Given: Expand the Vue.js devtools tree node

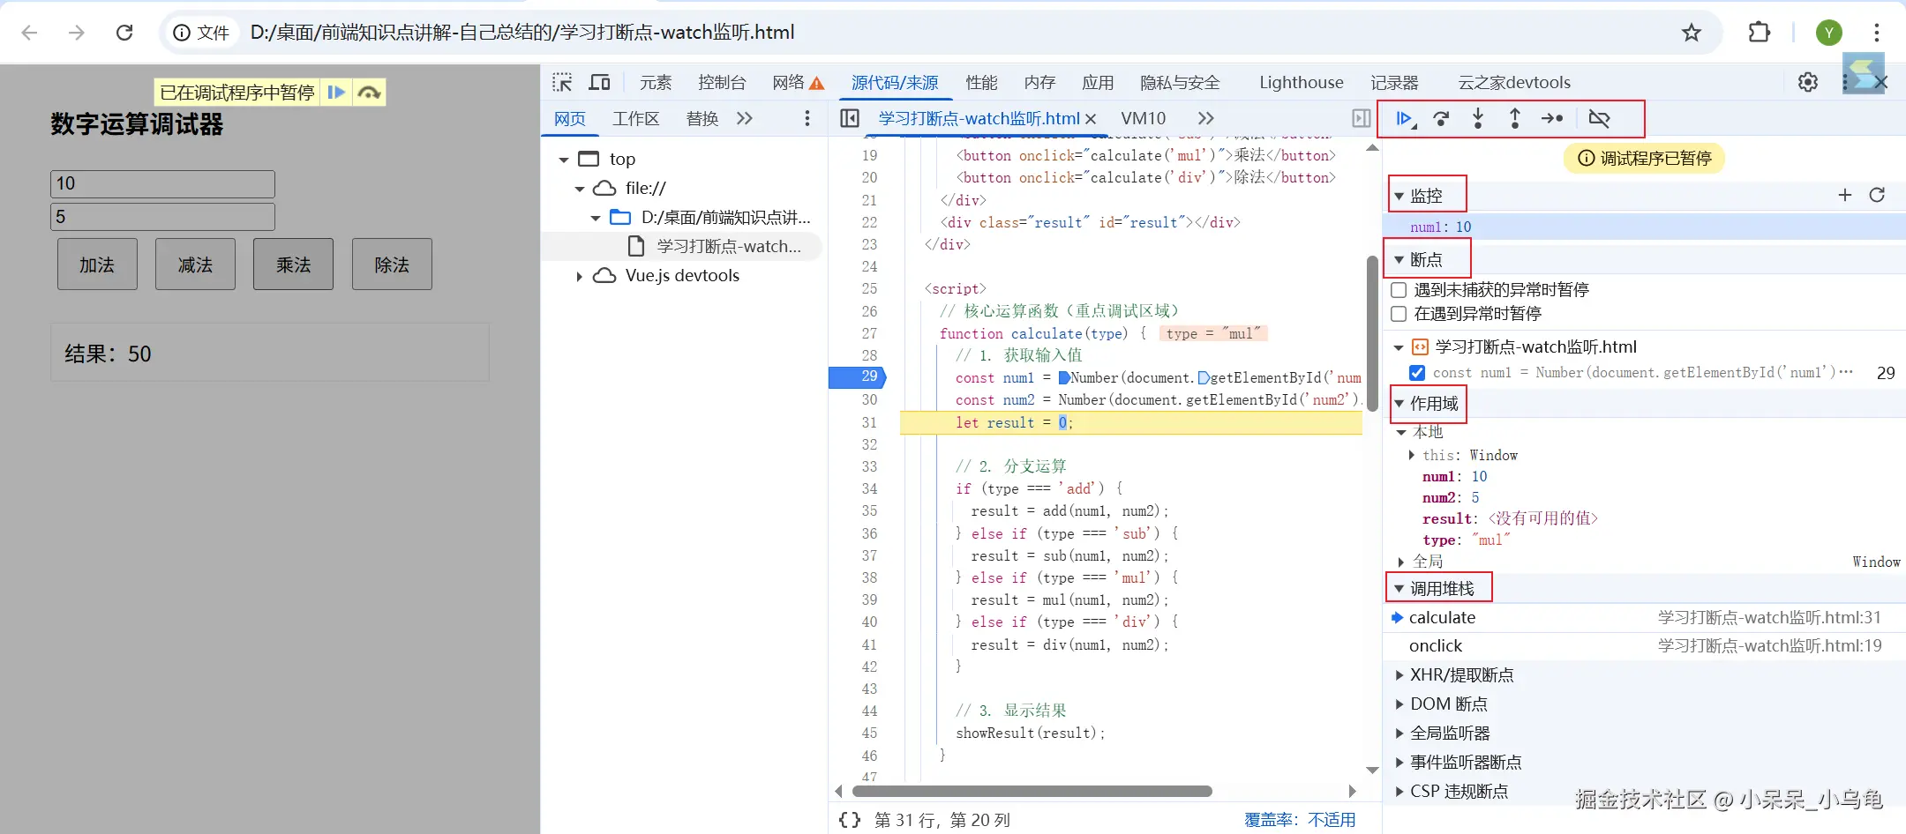Looking at the screenshot, I should (x=579, y=276).
